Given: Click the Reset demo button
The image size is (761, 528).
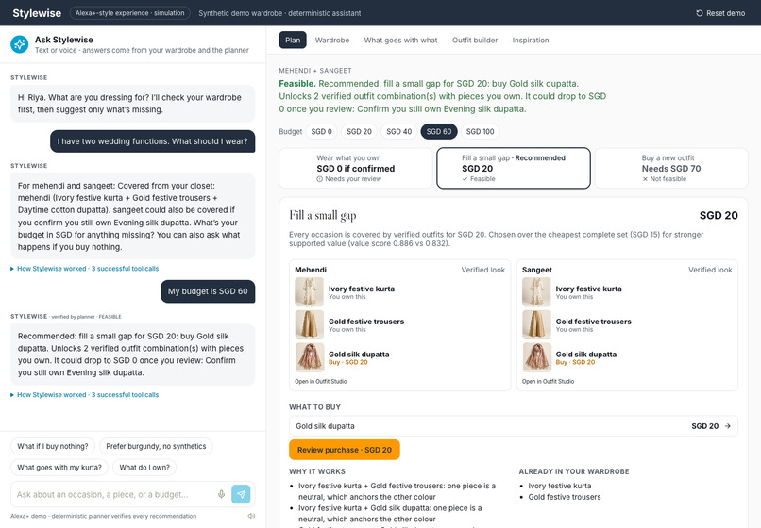Looking at the screenshot, I should point(720,13).
